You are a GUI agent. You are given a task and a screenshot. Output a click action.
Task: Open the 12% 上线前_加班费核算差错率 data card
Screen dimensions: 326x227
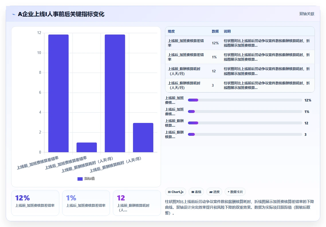[x=35, y=203]
